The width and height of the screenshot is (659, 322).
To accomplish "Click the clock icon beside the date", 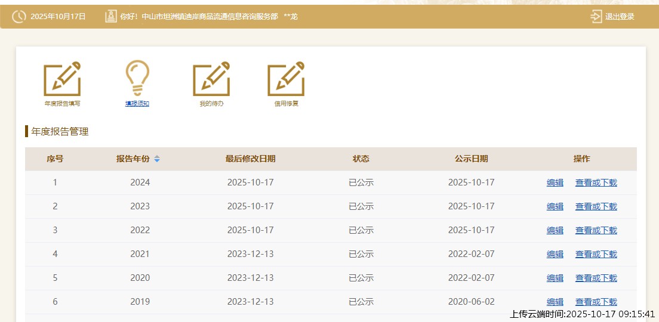I will 19,17.
